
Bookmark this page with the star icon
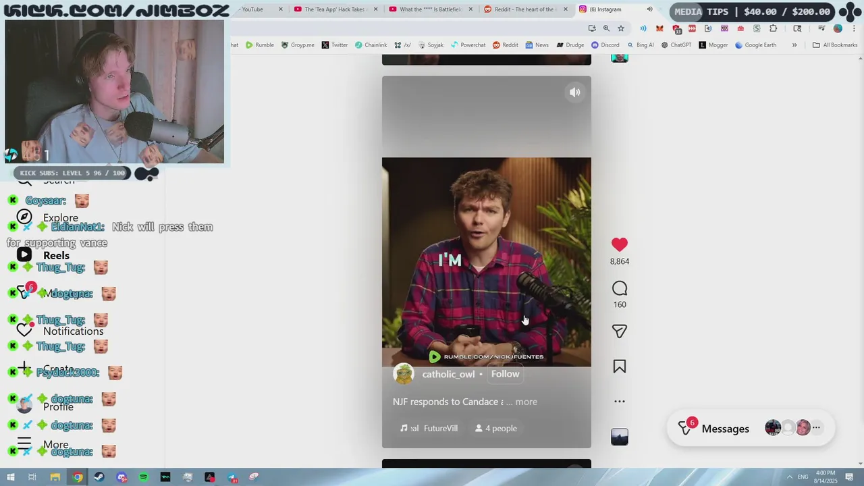point(620,28)
